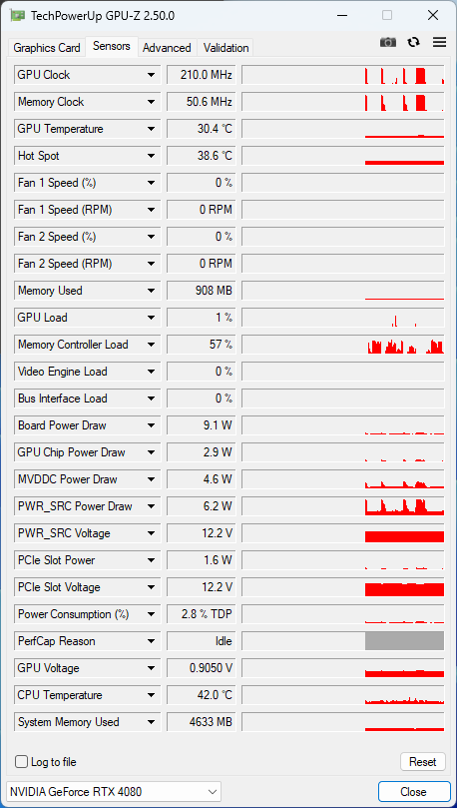Click the refresh sensors icon

(414, 42)
